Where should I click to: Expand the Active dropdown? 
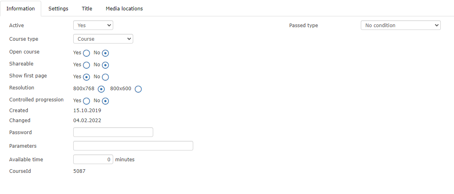(x=93, y=25)
